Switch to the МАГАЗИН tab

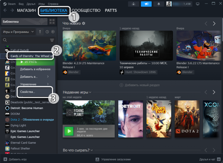click(26, 10)
